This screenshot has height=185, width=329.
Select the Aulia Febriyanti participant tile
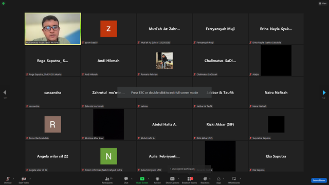(164, 156)
